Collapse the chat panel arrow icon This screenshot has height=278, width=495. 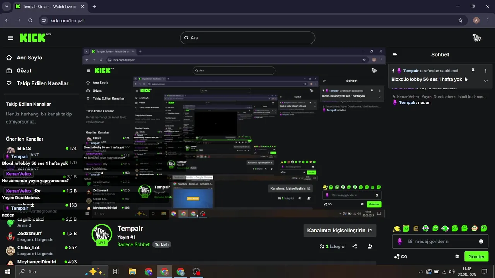point(395,55)
